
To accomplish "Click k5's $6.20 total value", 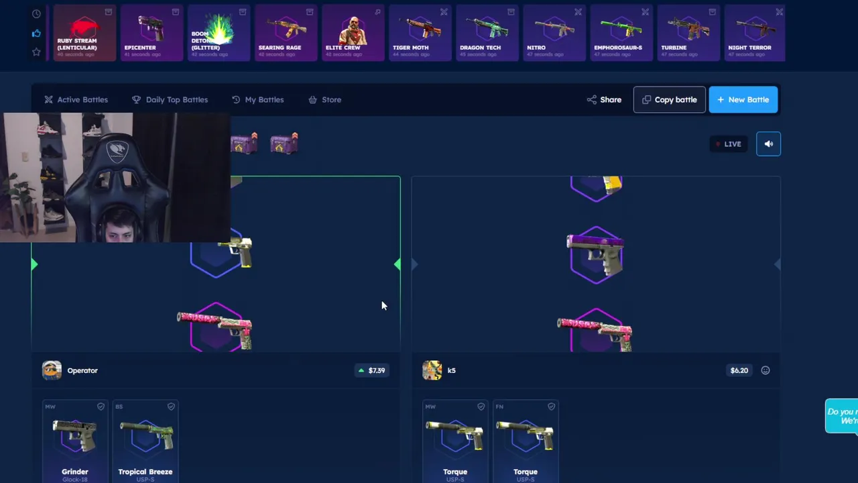I will 739,370.
